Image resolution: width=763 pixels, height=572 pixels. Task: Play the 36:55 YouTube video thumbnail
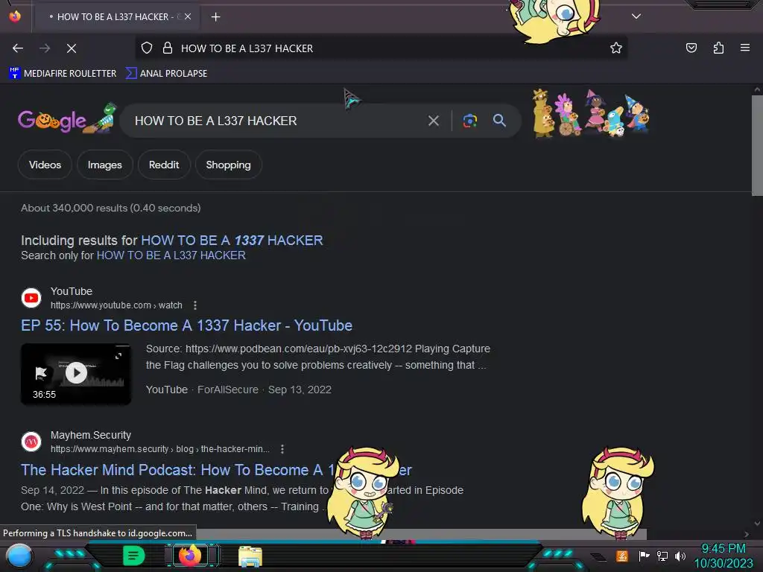click(76, 374)
